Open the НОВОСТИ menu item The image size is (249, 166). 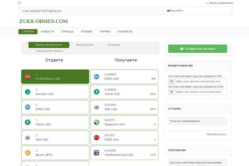47,32
